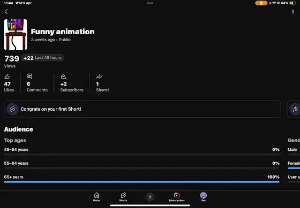The width and height of the screenshot is (300, 208).
Task: Go to Home tab
Action: pyautogui.click(x=96, y=197)
